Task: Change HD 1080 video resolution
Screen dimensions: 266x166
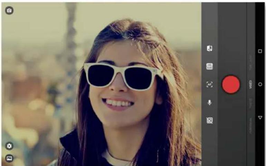Action: click(209, 66)
